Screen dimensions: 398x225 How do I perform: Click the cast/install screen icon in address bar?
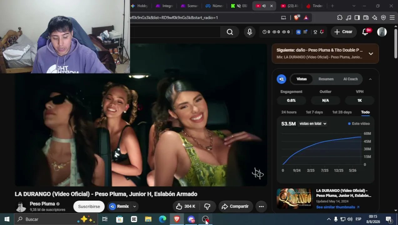[x=283, y=17]
